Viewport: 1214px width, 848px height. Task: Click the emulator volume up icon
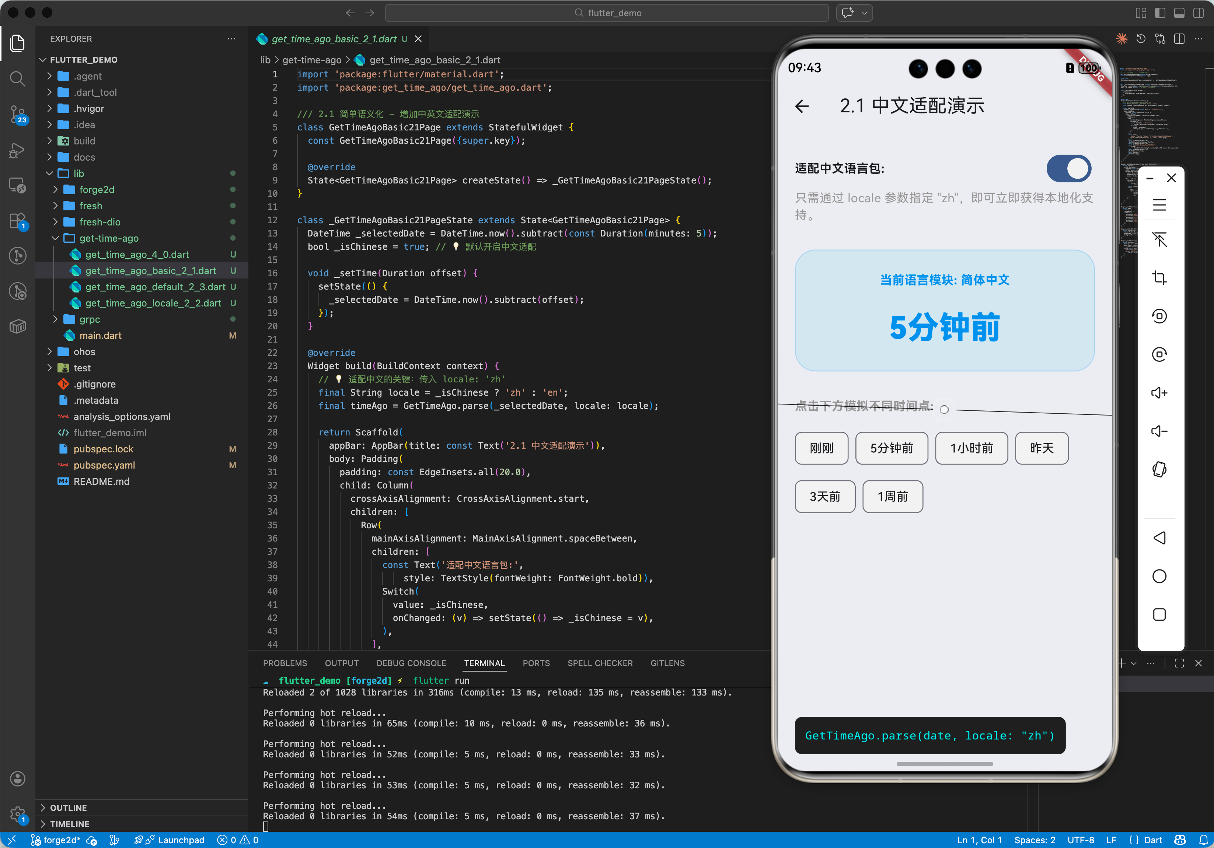pyautogui.click(x=1159, y=393)
